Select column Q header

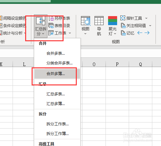point(140,64)
